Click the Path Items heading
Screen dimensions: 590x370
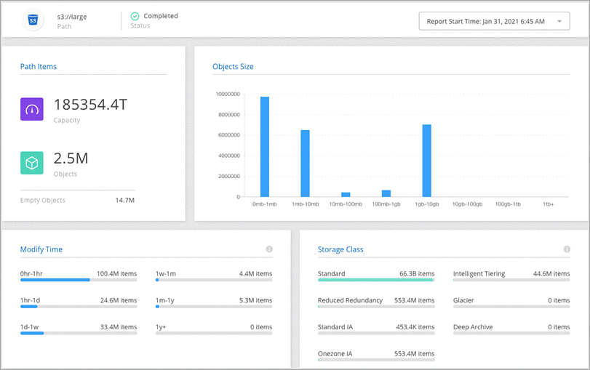point(39,67)
